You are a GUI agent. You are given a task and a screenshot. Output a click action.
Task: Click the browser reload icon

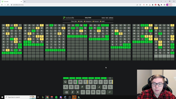coord(8,5)
